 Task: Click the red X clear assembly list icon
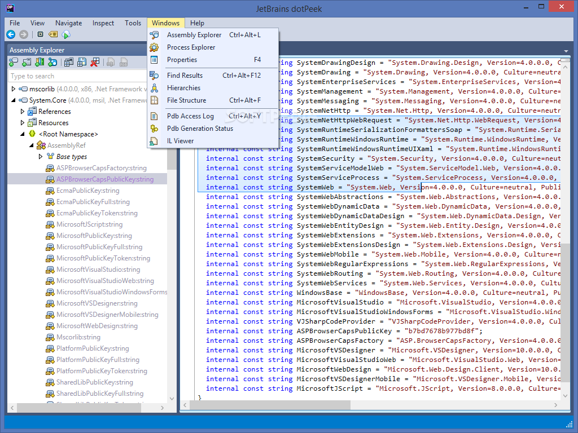pos(95,62)
